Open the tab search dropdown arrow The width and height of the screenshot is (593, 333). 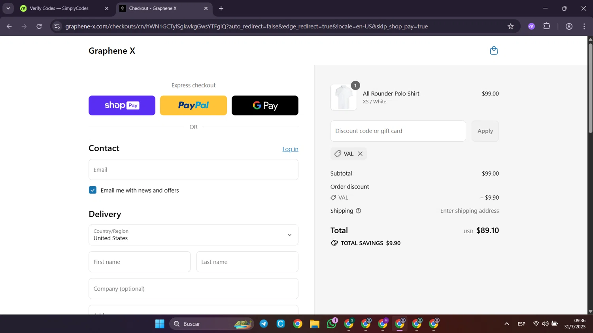pos(8,8)
